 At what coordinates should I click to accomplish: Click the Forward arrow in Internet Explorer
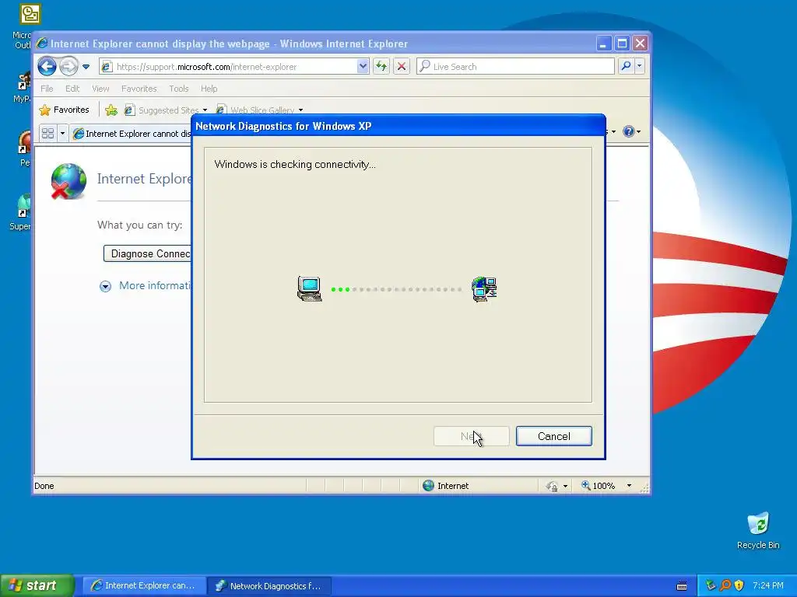coord(68,66)
